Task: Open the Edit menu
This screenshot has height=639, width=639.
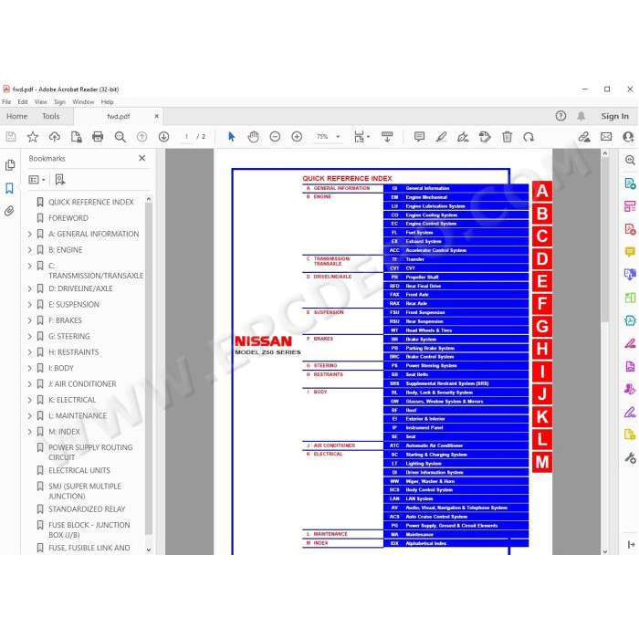Action: (23, 102)
